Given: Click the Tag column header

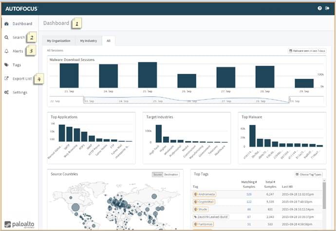Looking at the screenshot, I should pos(195,187).
